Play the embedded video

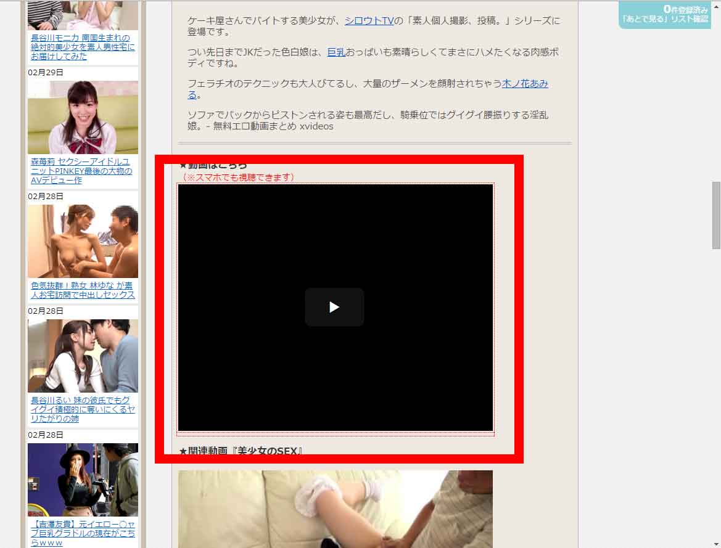(334, 307)
